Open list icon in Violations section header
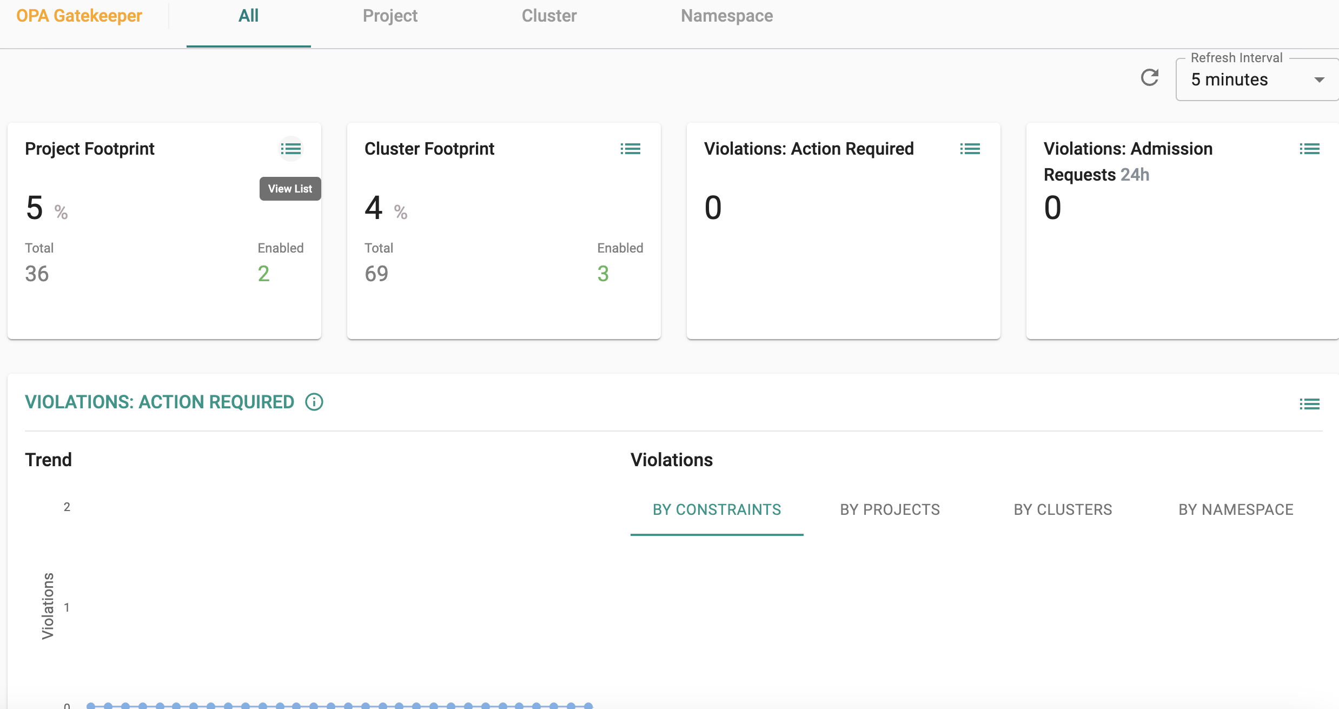Viewport: 1339px width, 709px height. (1310, 404)
